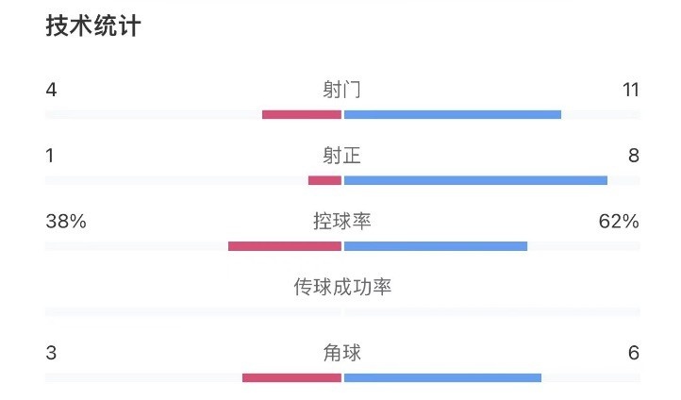Click the 38% possession value
Screen dimensions: 681x400
(x=66, y=221)
